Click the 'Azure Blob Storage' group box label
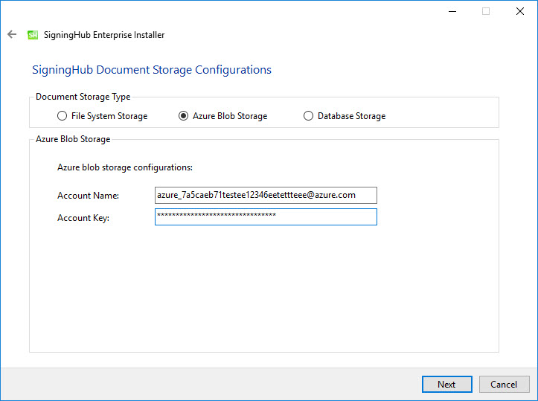This screenshot has width=538, height=401. coord(73,139)
